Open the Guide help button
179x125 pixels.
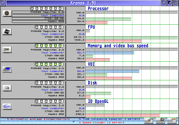coord(160,121)
